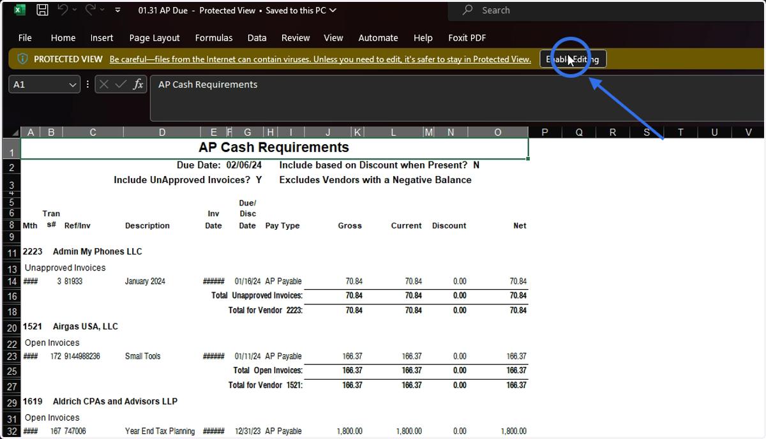766x439 pixels.
Task: Click the Select All corner triangle
Action: tap(14, 133)
